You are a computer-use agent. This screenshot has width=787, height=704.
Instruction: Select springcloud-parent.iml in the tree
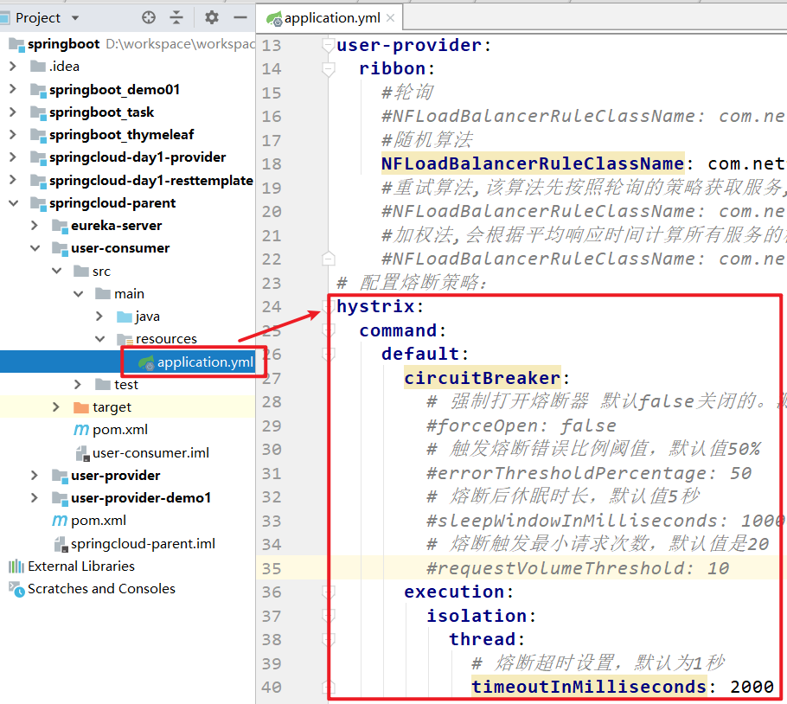(143, 543)
